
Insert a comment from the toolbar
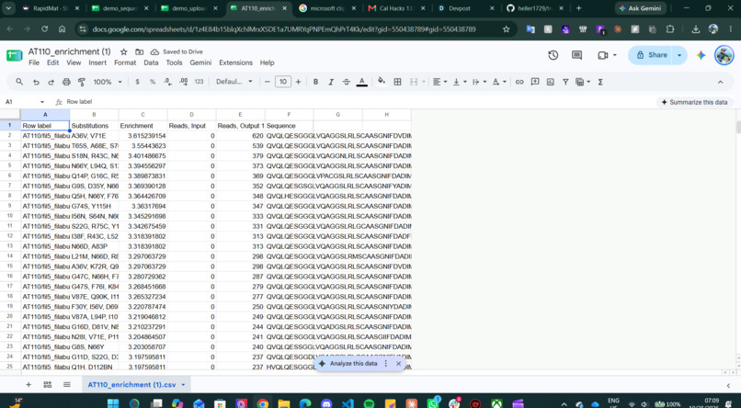click(x=535, y=82)
